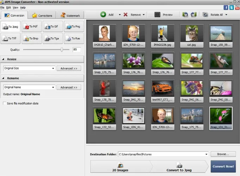240x176 pixels.
Task: Click Advanced button in Rename section
Action: 69,87
